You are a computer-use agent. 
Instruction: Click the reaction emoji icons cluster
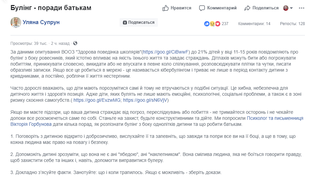tap(212, 24)
